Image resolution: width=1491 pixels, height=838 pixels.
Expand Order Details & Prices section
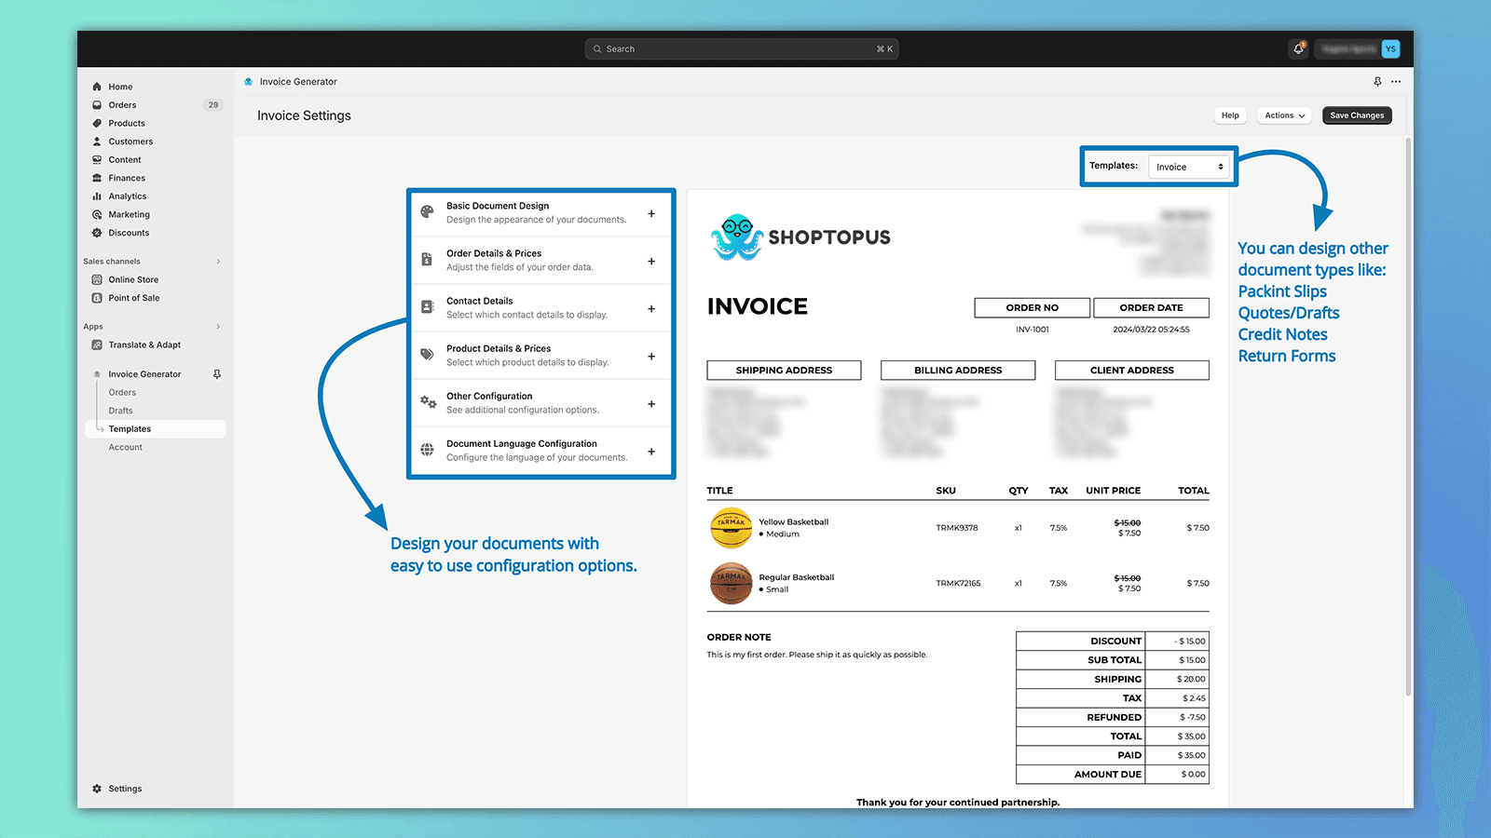click(651, 261)
